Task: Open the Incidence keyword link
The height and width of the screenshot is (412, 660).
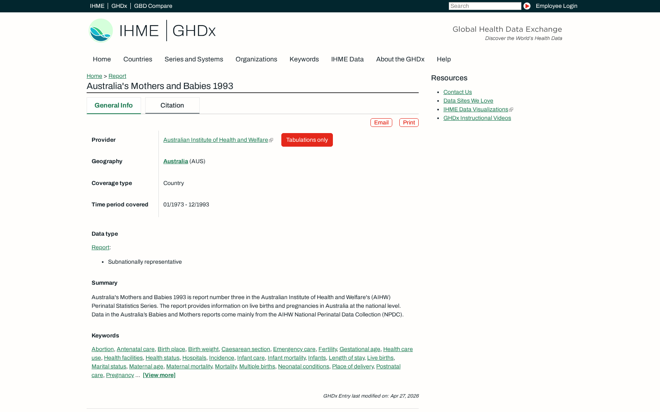Action: point(222,358)
